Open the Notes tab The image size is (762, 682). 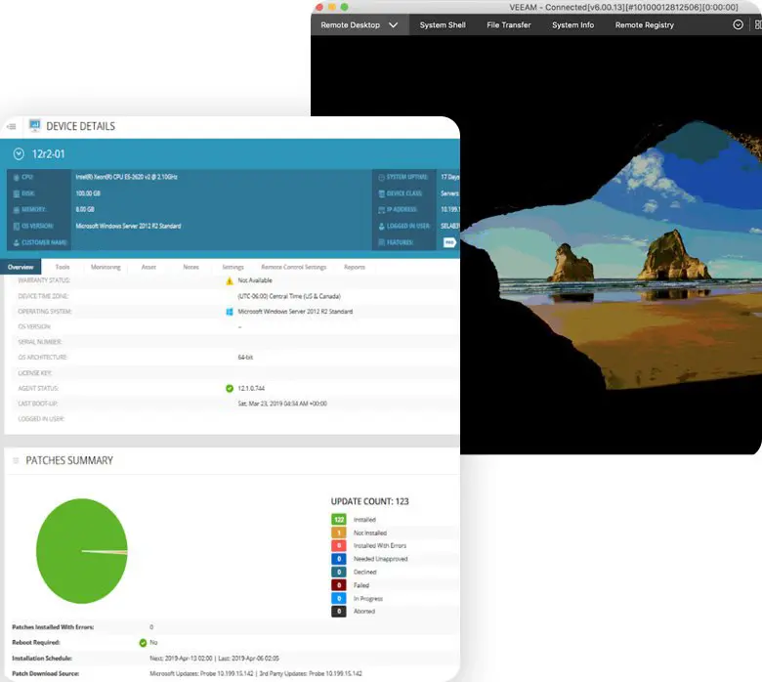tap(190, 267)
